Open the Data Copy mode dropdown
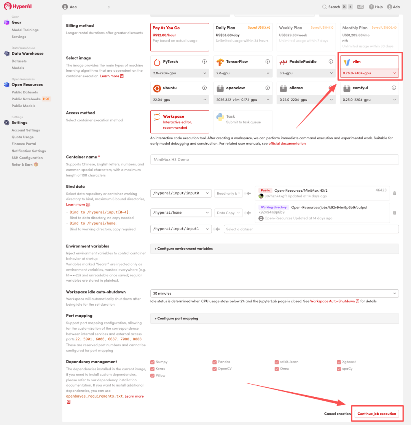This screenshot has height=425, width=411. tap(228, 213)
